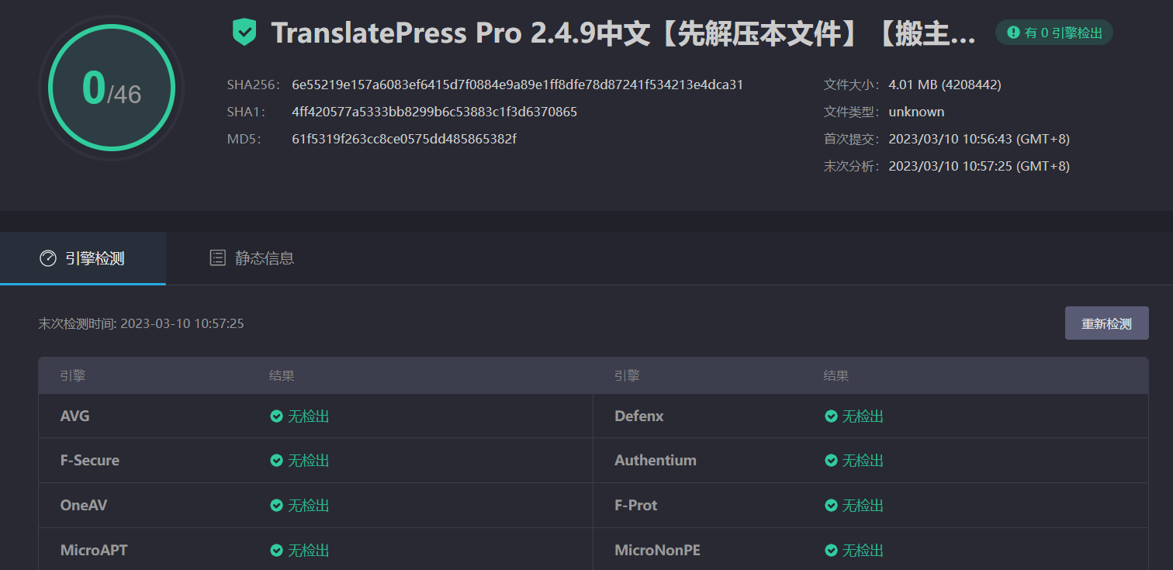This screenshot has height=570, width=1173.
Task: Click the F-Prot engine name
Action: point(636,506)
